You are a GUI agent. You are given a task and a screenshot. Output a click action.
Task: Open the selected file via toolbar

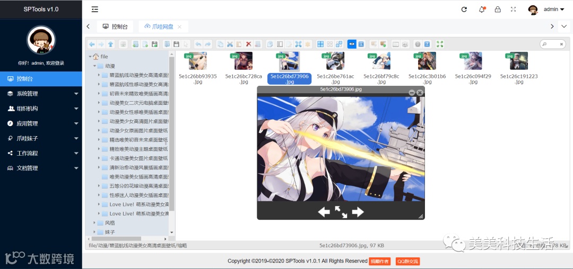[x=167, y=44]
